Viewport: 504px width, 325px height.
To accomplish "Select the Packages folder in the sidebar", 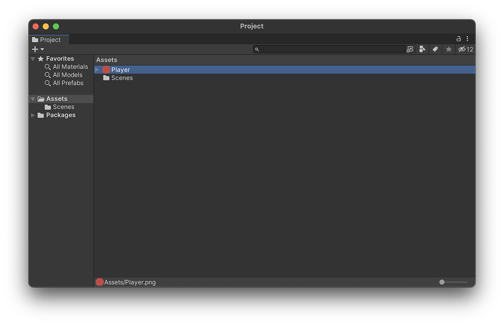I will pyautogui.click(x=61, y=115).
